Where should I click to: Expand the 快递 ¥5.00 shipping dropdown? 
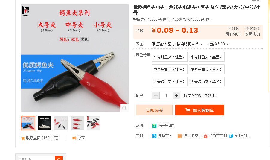218,44
